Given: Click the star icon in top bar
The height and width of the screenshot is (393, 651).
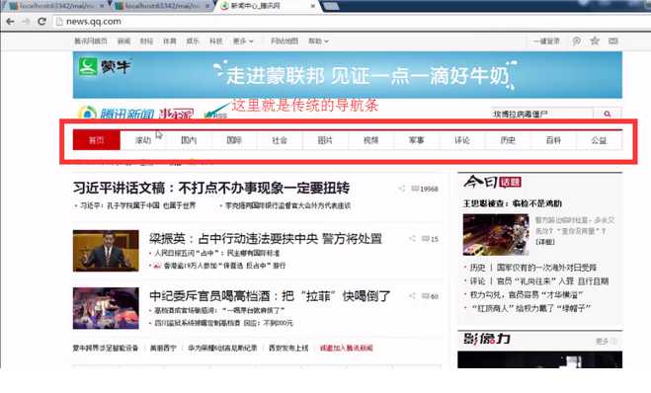Looking at the screenshot, I should tap(595, 40).
